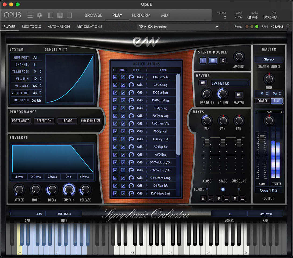Image resolution: width=293 pixels, height=258 pixels.
Task: Open settings with the gear icon
Action: pos(40,15)
